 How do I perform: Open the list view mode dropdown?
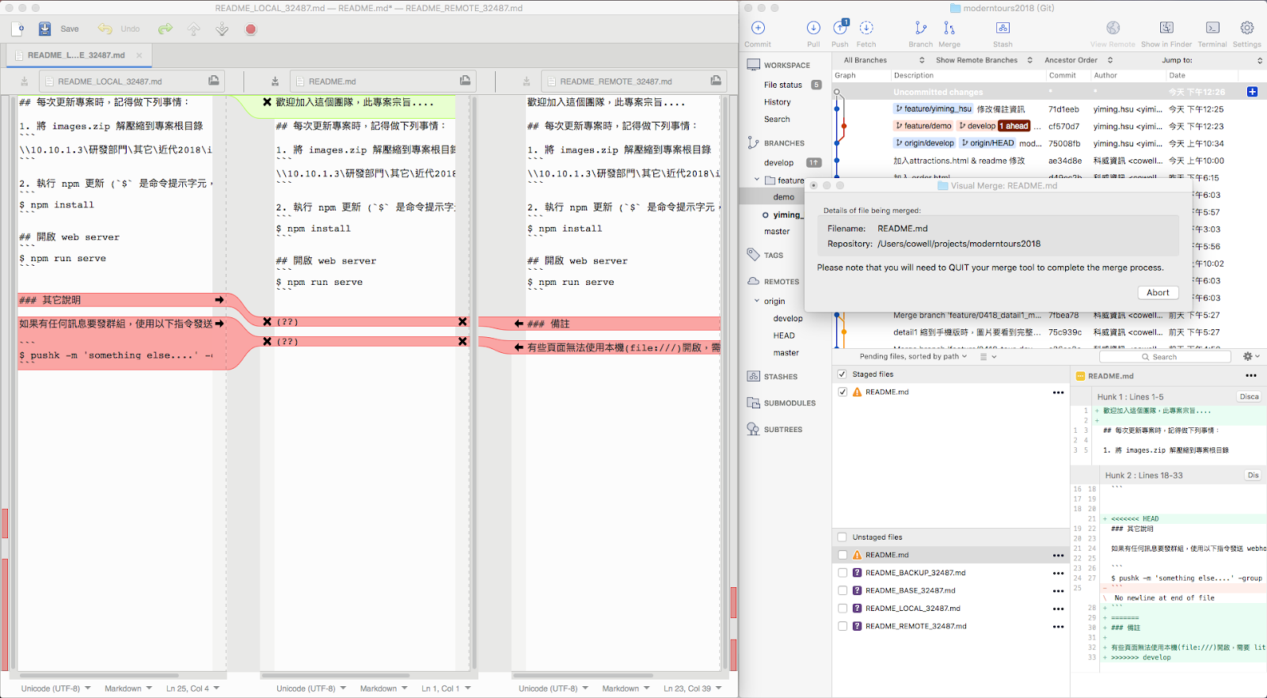click(987, 356)
